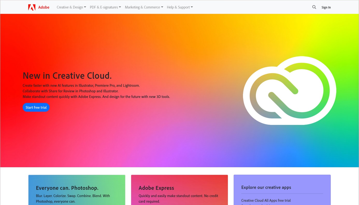Image resolution: width=359 pixels, height=205 pixels.
Task: Click the Photoshop card's 'Blur. Layer. Colorize' description
Action: (x=73, y=199)
